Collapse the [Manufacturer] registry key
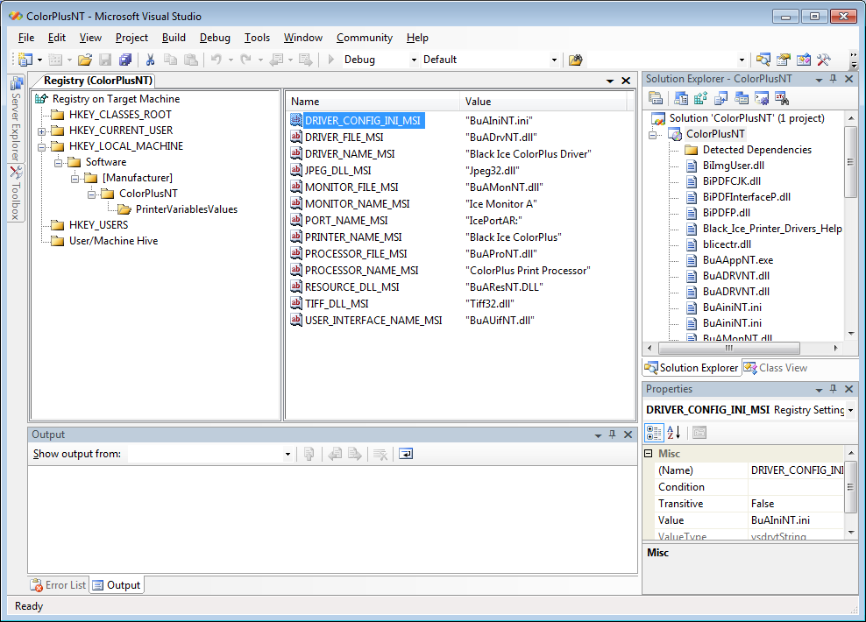 pos(75,179)
